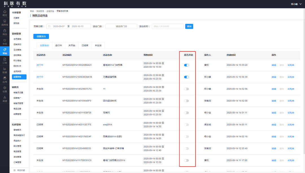Viewport: 305px width, 173px height.
Task: Click the 营销管理 breadcrumb link
Action: coord(40,11)
